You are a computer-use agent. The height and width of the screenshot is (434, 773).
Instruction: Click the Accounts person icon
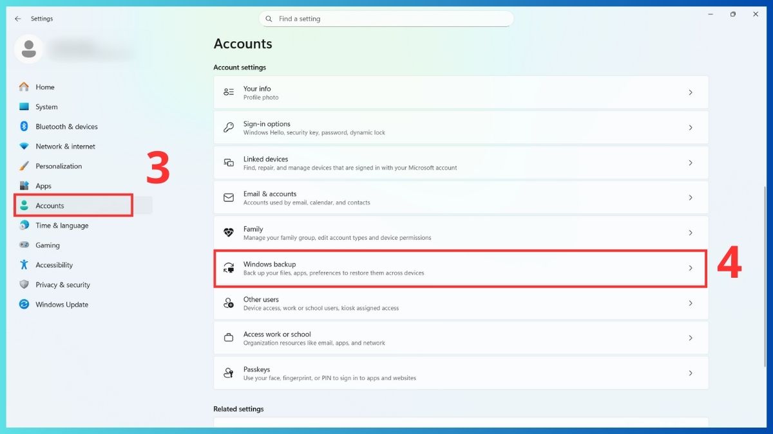(24, 206)
